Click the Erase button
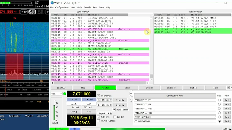 (x=127, y=88)
